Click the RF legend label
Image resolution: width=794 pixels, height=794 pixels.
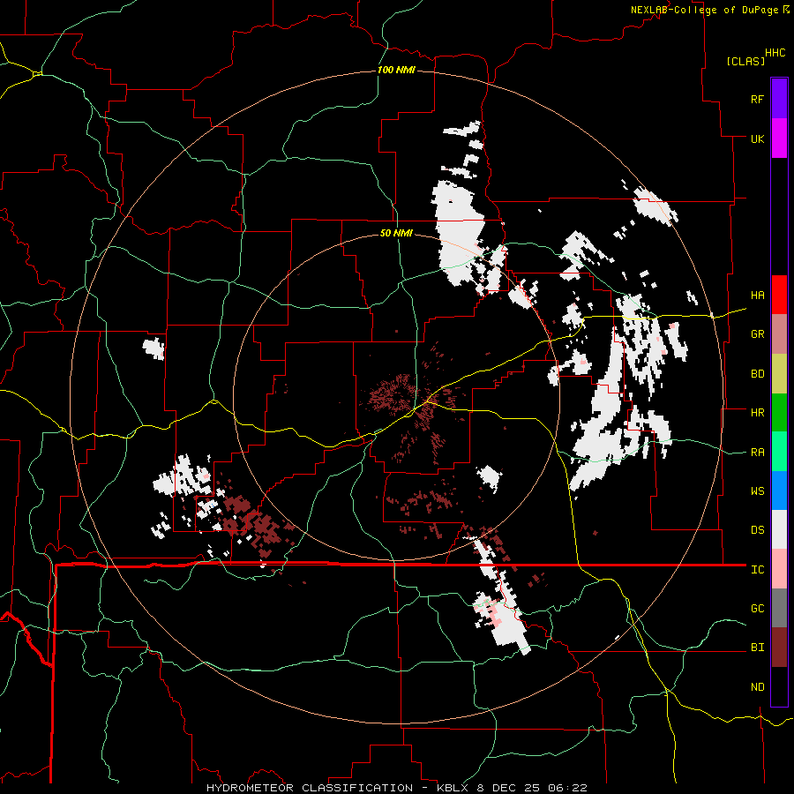coord(757,99)
